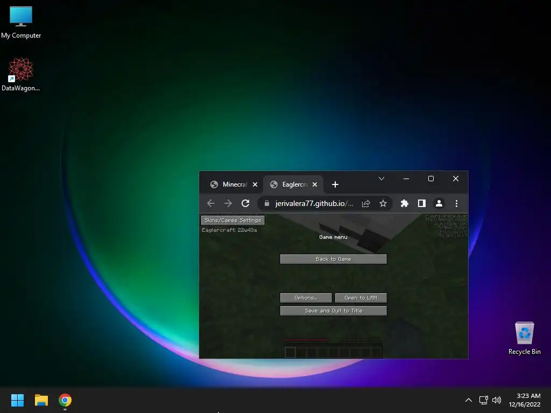The width and height of the screenshot is (551, 413).
Task: Select the Chrome taskbar icon
Action: [65, 400]
